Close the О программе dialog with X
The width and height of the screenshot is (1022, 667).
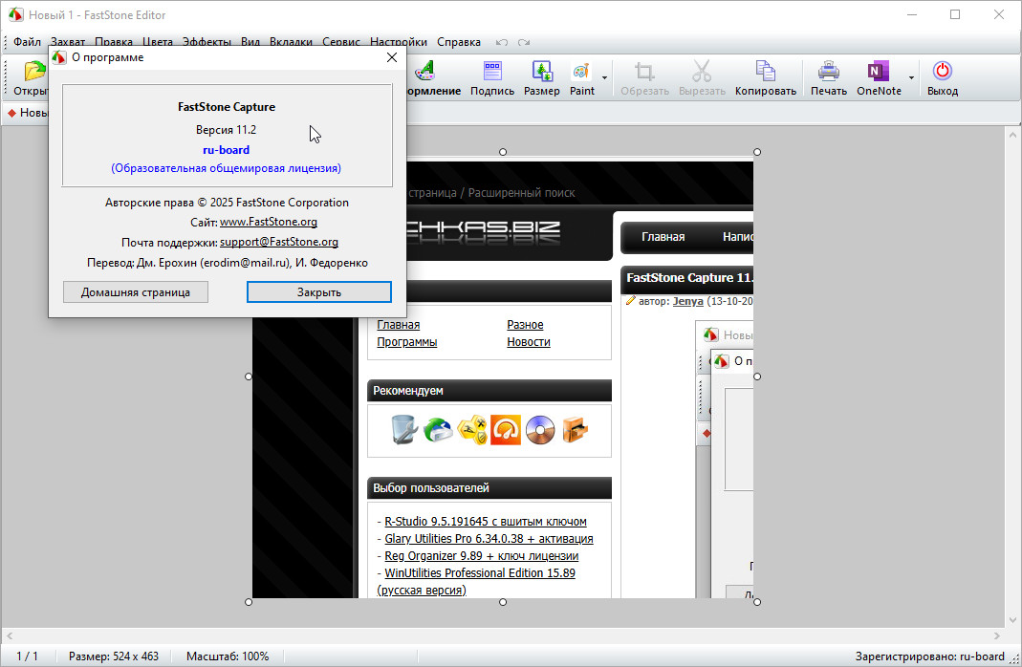(x=391, y=57)
